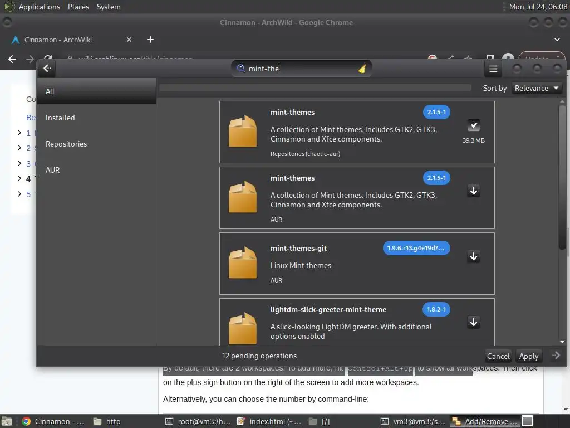Open Chrome tab search dropdown chevron
This screenshot has width=570, height=428.
(x=557, y=40)
